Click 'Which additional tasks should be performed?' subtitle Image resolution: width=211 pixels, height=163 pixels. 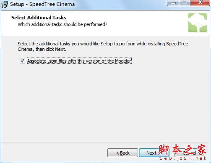[x=63, y=24]
